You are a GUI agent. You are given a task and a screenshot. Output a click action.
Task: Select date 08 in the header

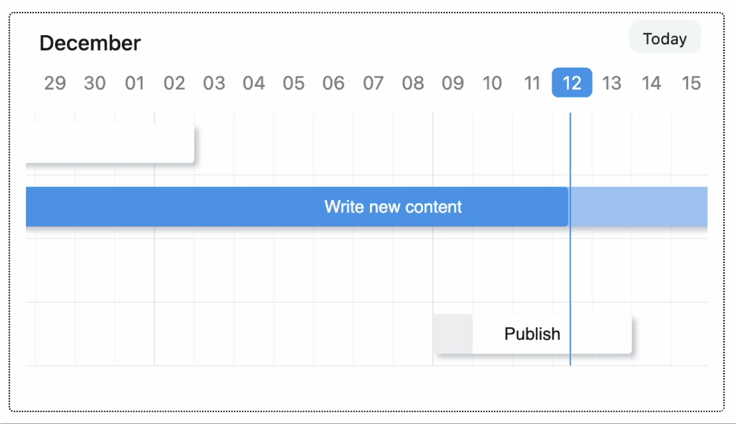[x=413, y=83]
